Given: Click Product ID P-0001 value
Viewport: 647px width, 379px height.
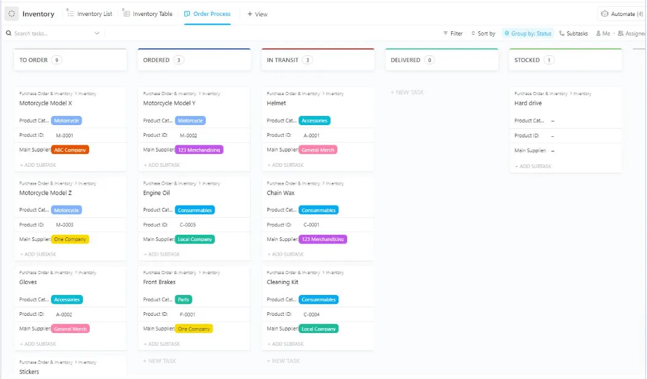Looking at the screenshot, I should tap(187, 315).
